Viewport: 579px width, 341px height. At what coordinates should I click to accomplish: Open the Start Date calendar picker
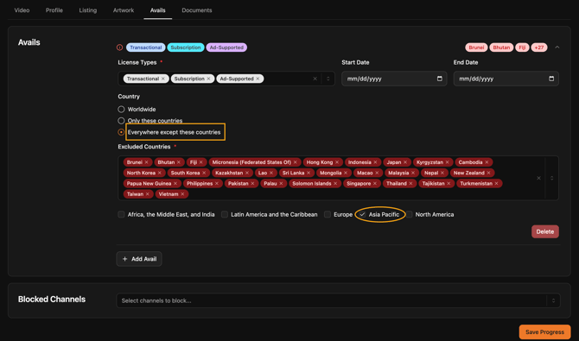(439, 79)
